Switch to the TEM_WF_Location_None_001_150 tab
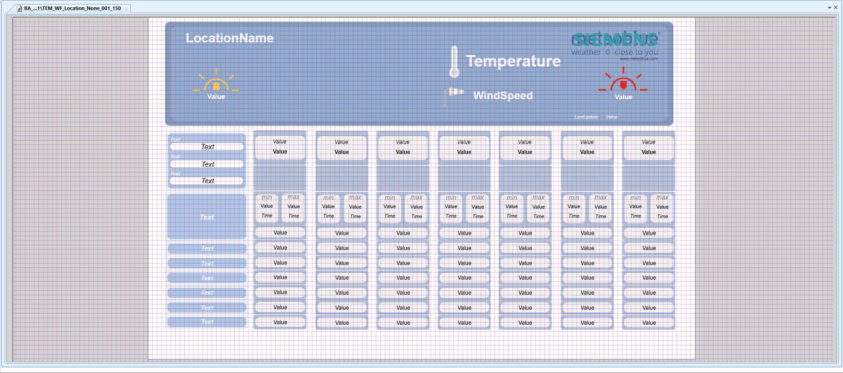 point(72,8)
